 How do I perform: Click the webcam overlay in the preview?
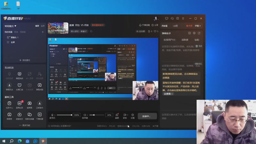tap(145, 90)
